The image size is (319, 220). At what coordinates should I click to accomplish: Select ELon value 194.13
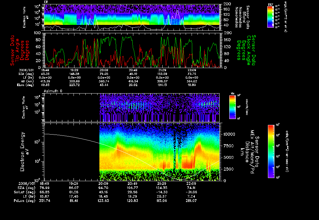(x=162, y=85)
